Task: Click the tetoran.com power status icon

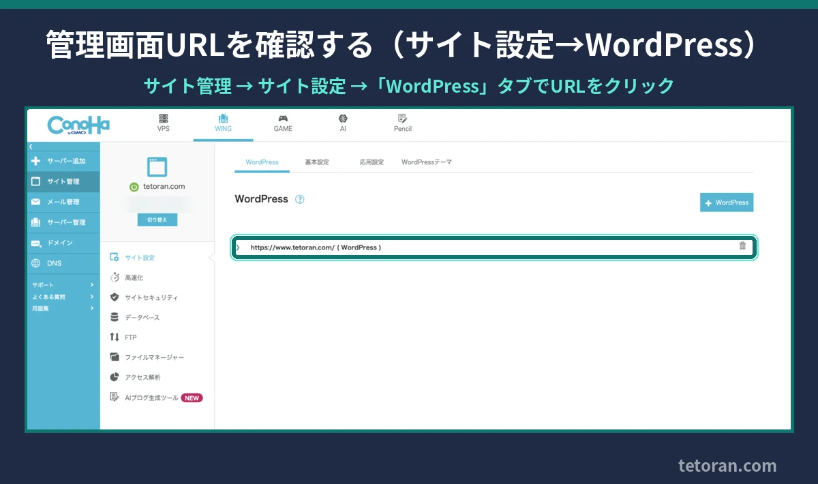Action: tap(134, 187)
